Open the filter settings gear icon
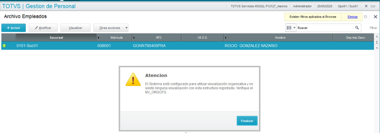The height and width of the screenshot is (133, 380). pos(365,17)
